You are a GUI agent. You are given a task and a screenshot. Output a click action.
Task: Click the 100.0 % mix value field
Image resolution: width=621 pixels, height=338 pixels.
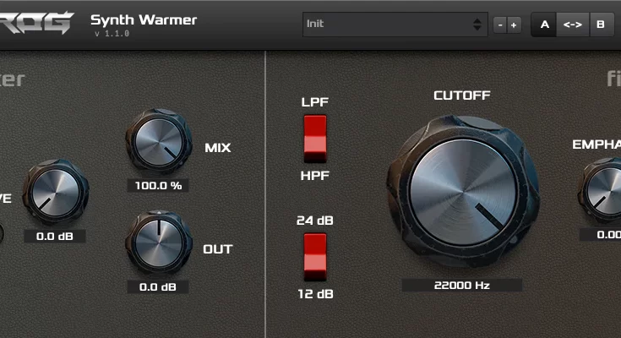158,185
